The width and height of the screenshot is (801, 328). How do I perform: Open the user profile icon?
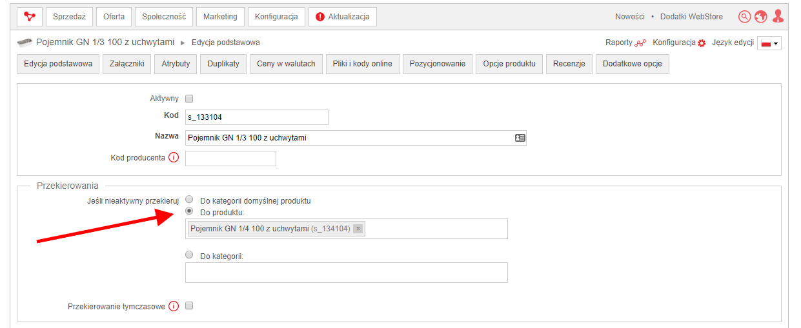tap(778, 16)
